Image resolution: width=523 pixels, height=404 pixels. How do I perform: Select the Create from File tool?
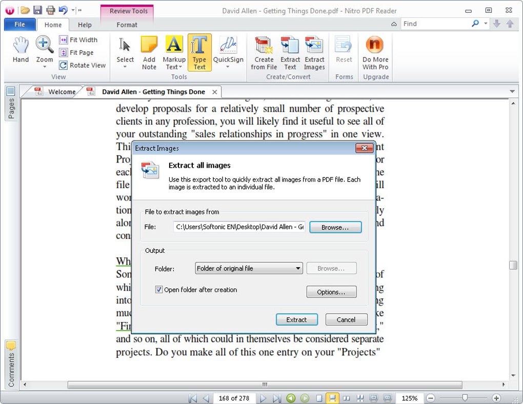(x=263, y=51)
